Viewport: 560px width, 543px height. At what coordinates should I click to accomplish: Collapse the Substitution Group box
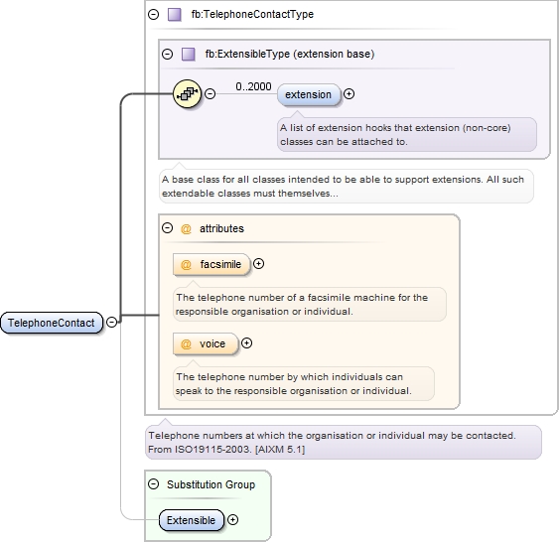tap(154, 484)
